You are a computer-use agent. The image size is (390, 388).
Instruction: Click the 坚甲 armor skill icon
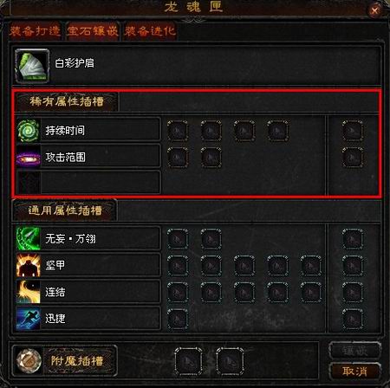[x=28, y=265]
